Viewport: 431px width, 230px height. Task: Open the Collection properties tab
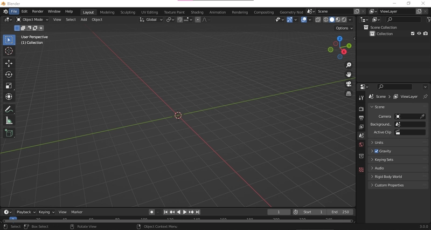click(361, 156)
